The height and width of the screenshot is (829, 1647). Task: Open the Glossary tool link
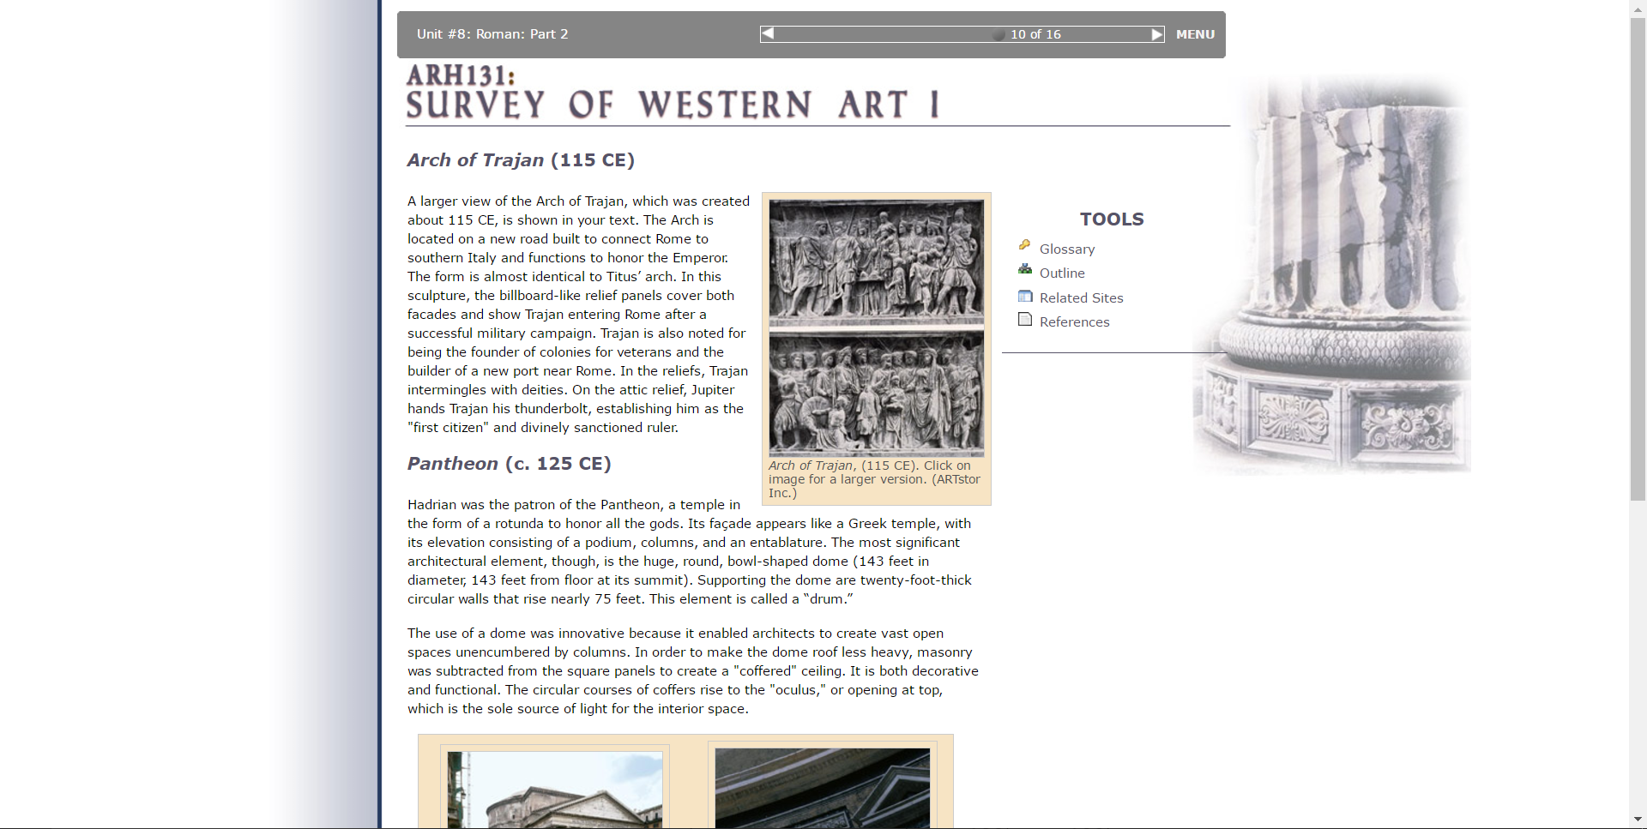1067,249
